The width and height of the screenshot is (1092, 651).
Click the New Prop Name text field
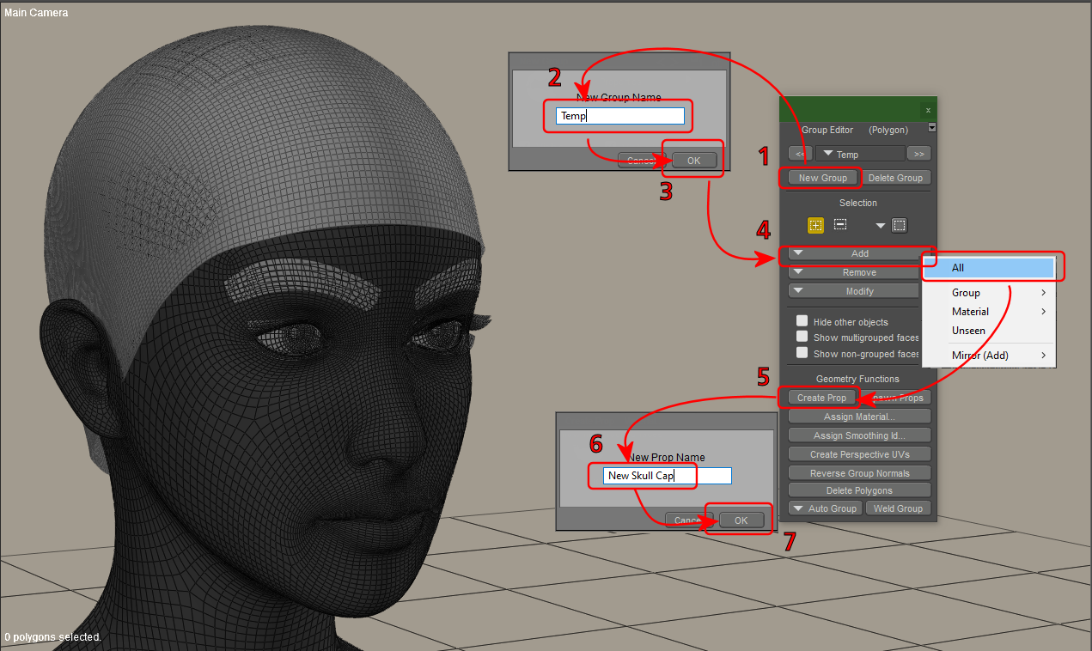coord(667,476)
